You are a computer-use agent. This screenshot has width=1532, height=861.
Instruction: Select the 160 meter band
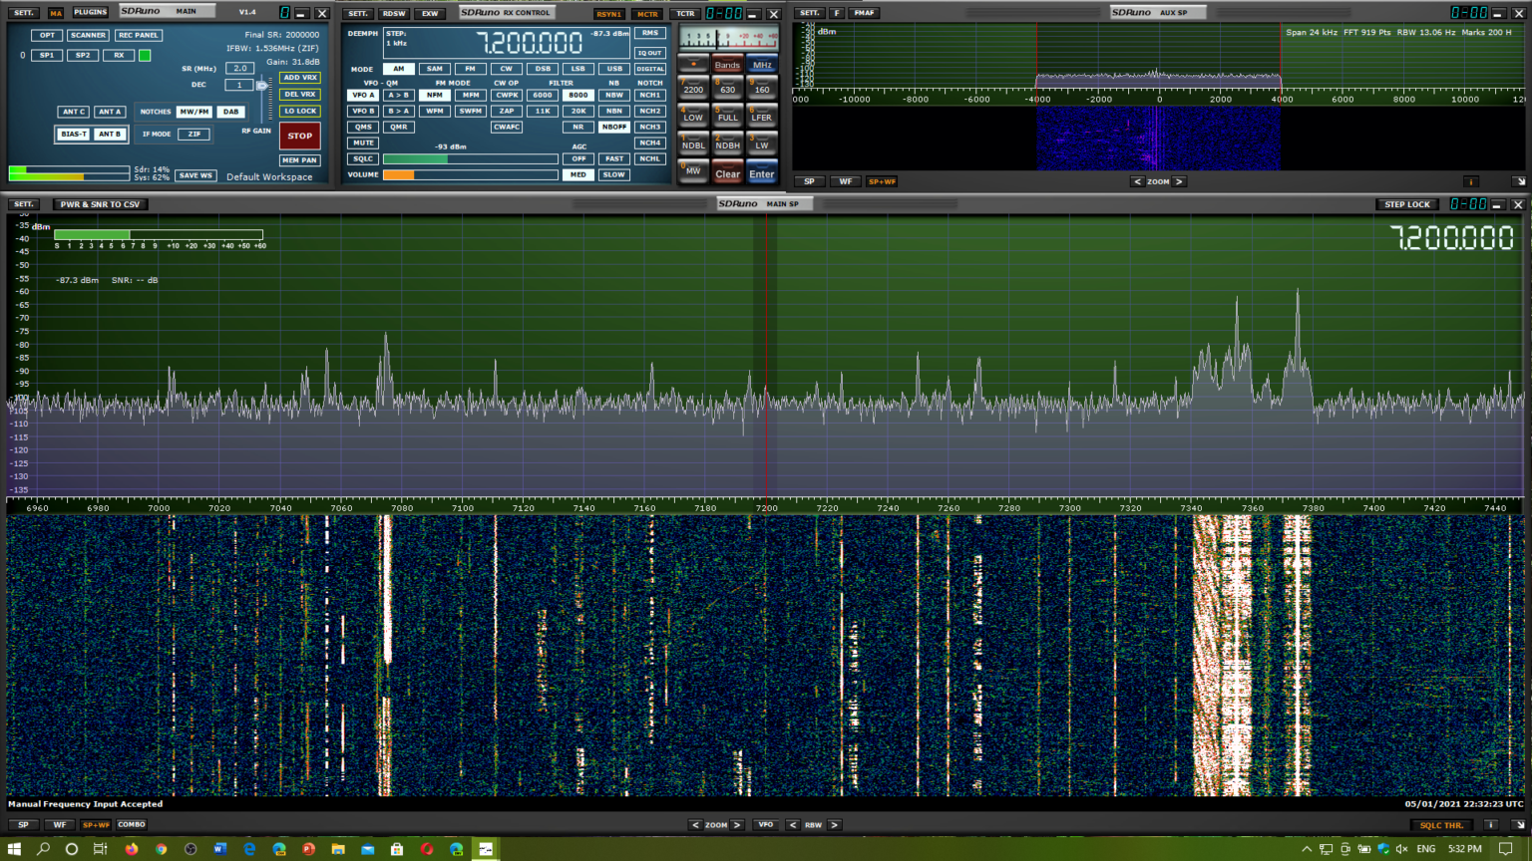point(761,90)
